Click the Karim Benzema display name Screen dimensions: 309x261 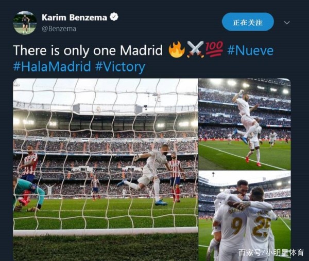[74, 17]
